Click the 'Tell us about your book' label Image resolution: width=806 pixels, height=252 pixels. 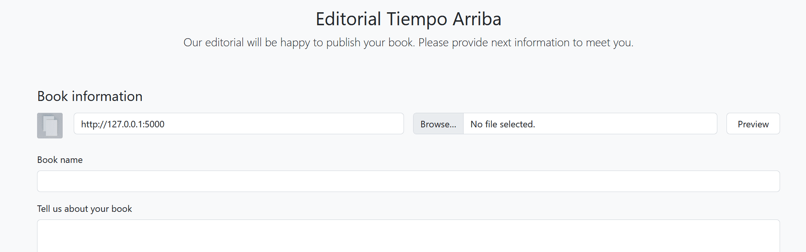click(x=84, y=209)
